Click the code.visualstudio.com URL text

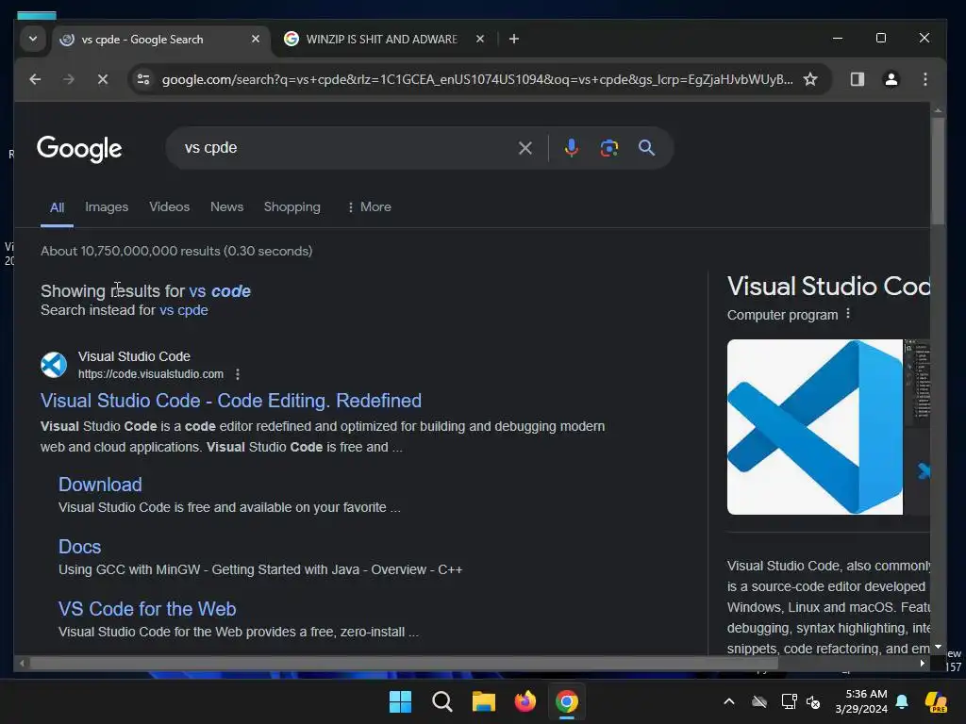(x=150, y=373)
